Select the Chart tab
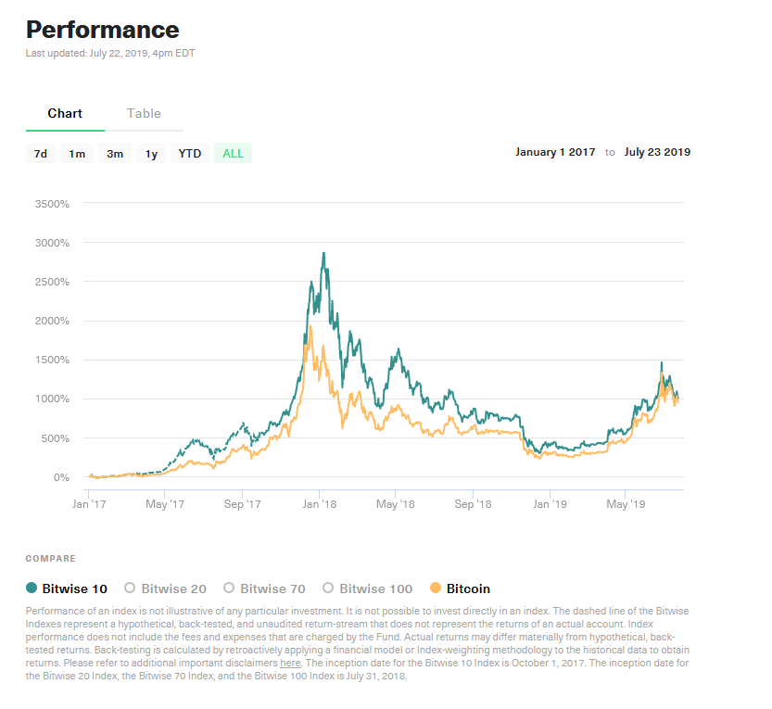This screenshot has height=709, width=772. click(65, 113)
